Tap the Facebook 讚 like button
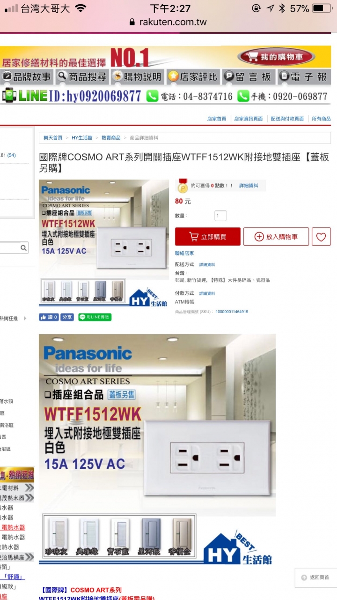Viewport: 337px width, 600px height. pos(49,317)
